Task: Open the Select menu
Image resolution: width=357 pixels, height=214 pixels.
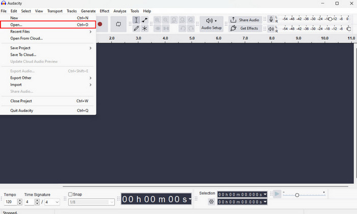Action: 26,11
